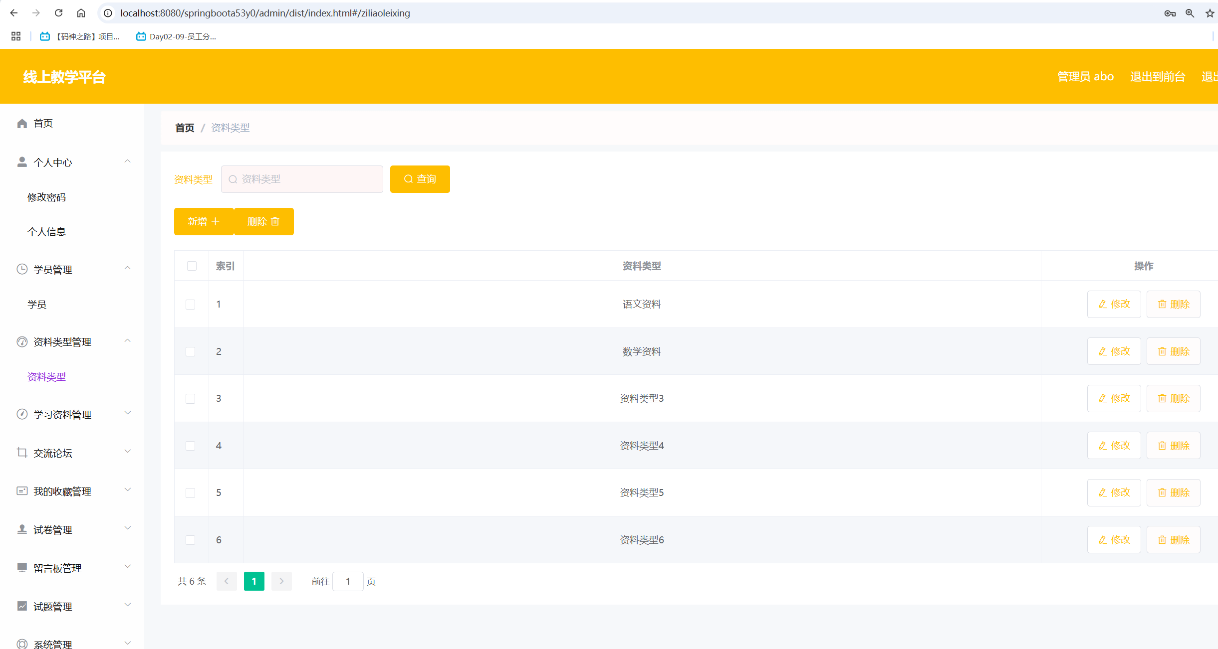Click the 试卷管理 stamp icon
Image resolution: width=1218 pixels, height=649 pixels.
click(22, 529)
